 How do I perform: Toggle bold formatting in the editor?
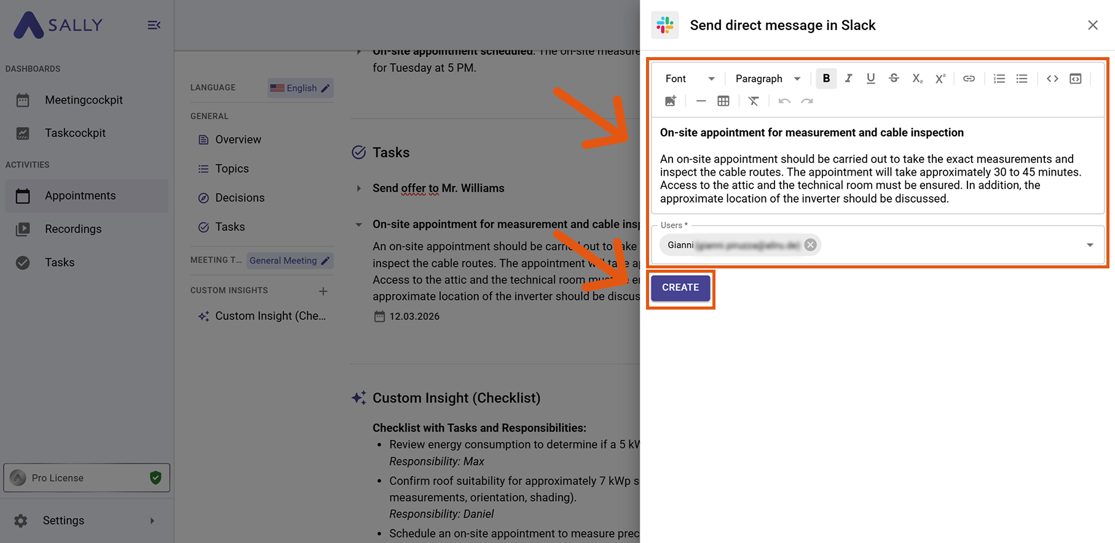826,79
